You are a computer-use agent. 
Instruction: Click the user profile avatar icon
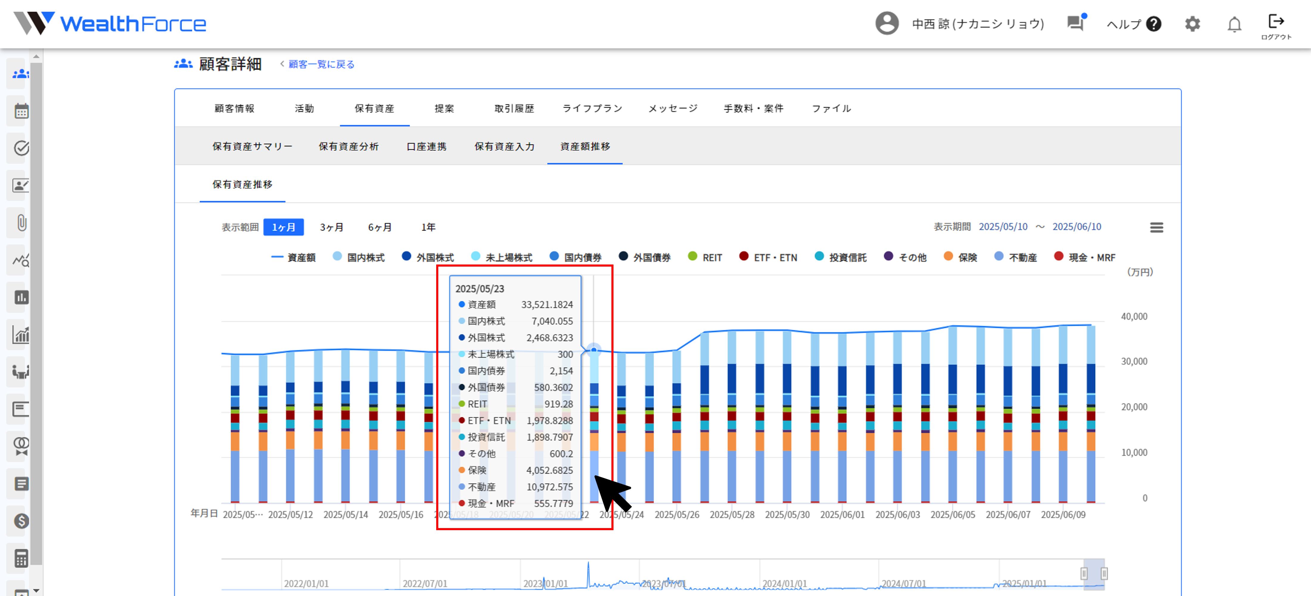coord(886,24)
